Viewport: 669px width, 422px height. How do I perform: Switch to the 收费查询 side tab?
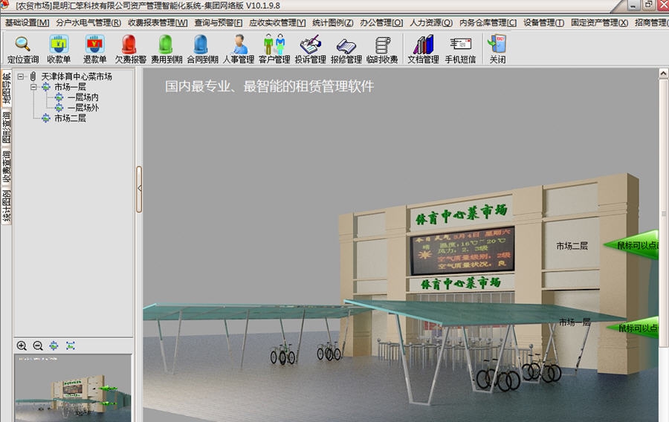pyautogui.click(x=7, y=166)
